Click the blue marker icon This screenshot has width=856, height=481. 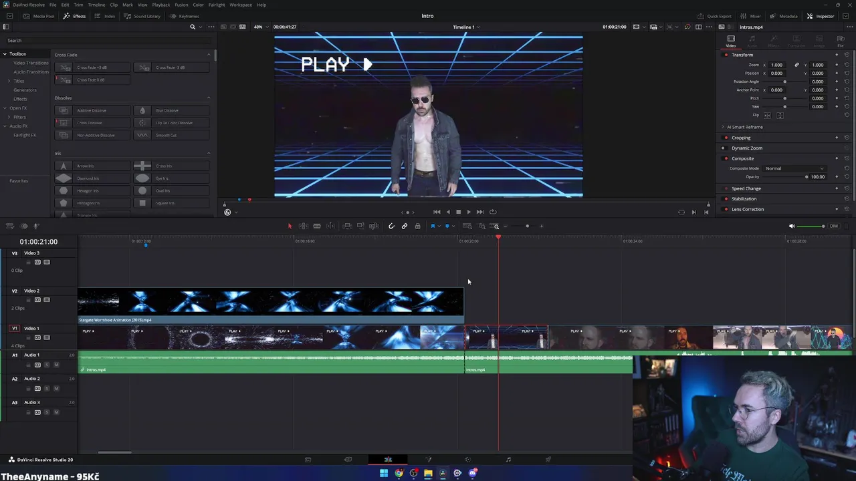(447, 226)
